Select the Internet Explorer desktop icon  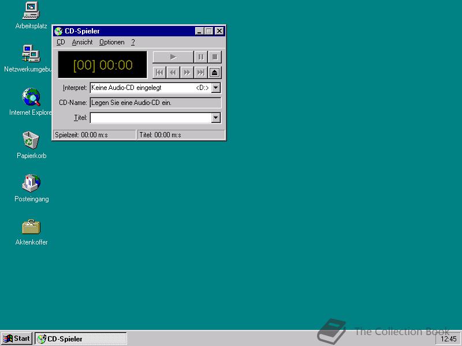coord(31,102)
